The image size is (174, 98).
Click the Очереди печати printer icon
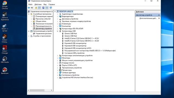(60, 63)
